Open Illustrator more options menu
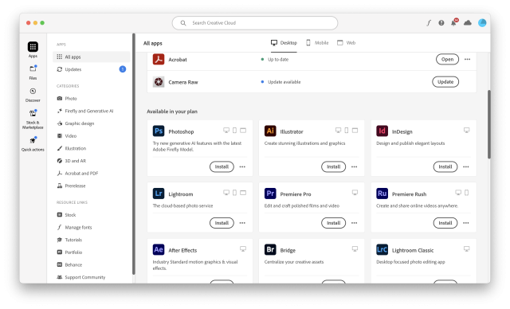510x309 pixels. coord(354,166)
